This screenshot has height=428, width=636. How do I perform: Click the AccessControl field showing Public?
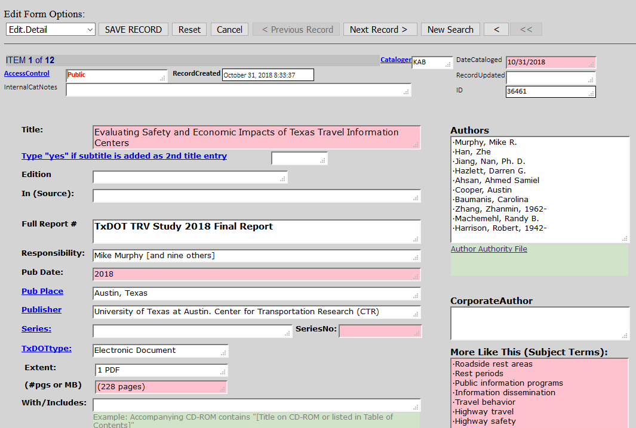116,76
